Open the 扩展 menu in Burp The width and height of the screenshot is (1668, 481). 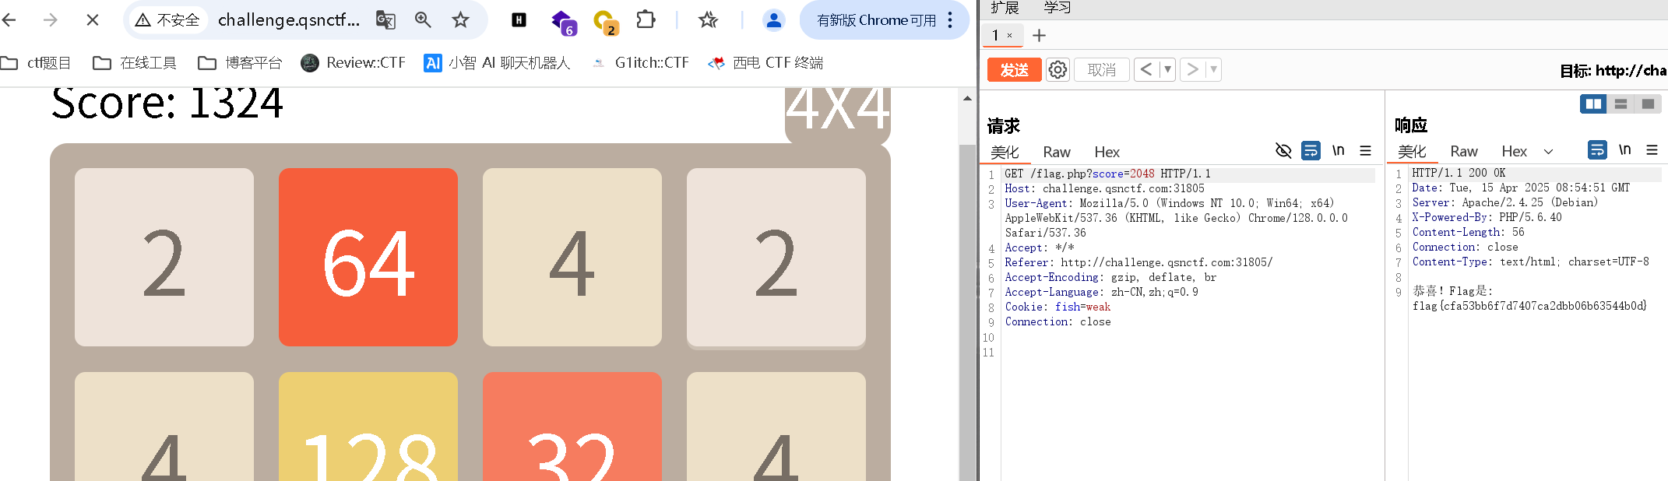click(1005, 7)
